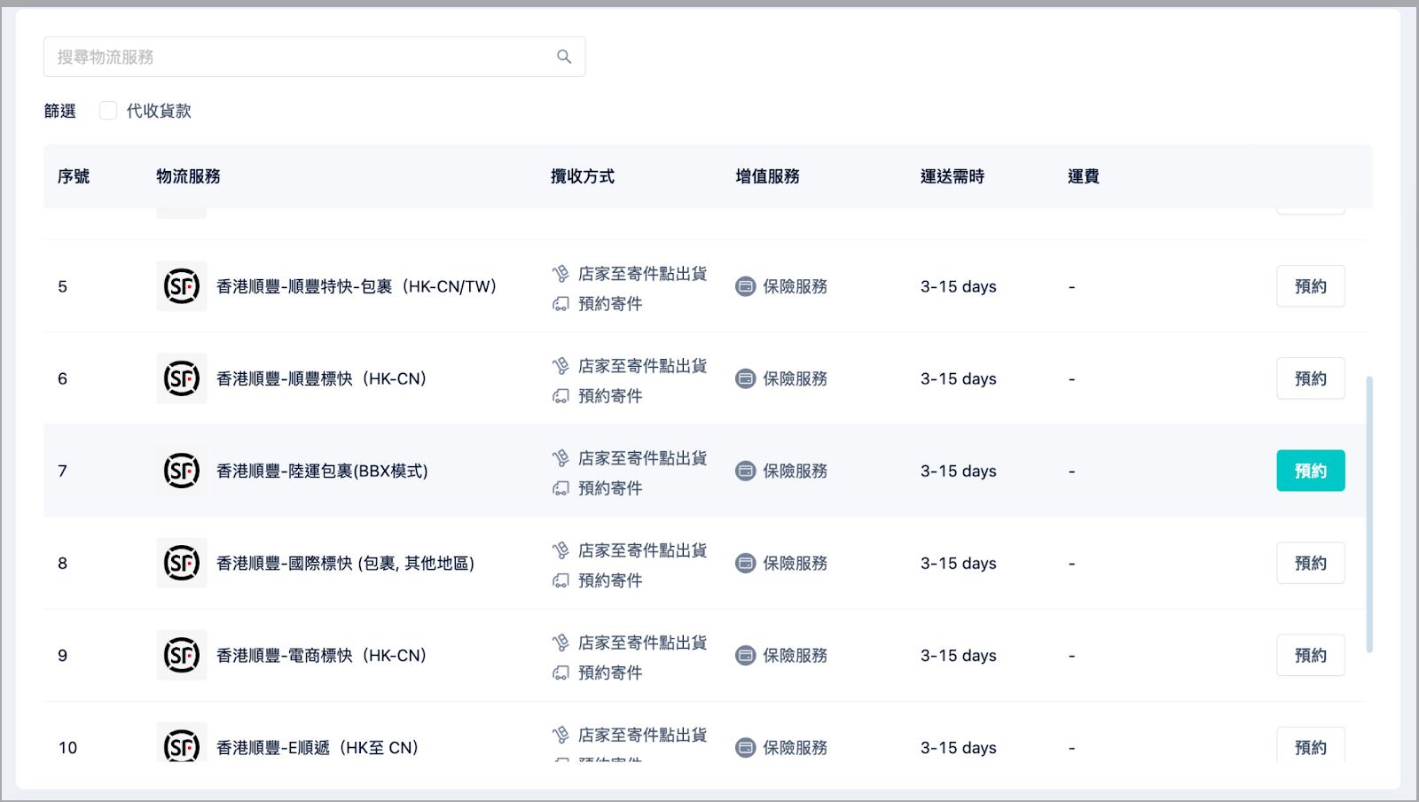The width and height of the screenshot is (1419, 802).
Task: Click 預約寄件 truck icon in row 9
Action: 561,673
